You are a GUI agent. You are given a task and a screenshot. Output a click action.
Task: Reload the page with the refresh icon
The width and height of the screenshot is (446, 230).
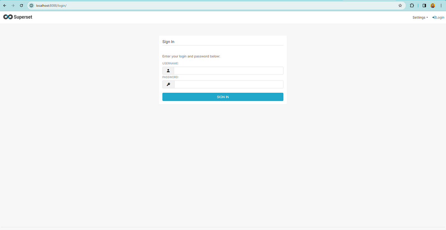coord(21,5)
